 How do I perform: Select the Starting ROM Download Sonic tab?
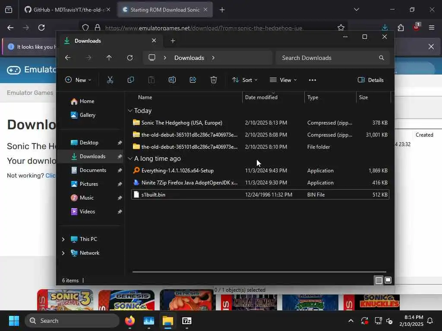[x=165, y=9]
